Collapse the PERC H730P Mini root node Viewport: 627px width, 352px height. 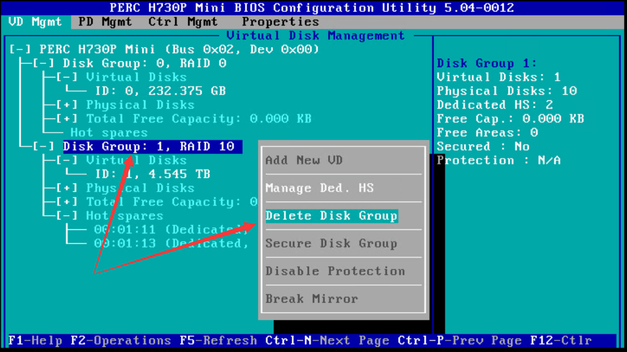coord(20,49)
